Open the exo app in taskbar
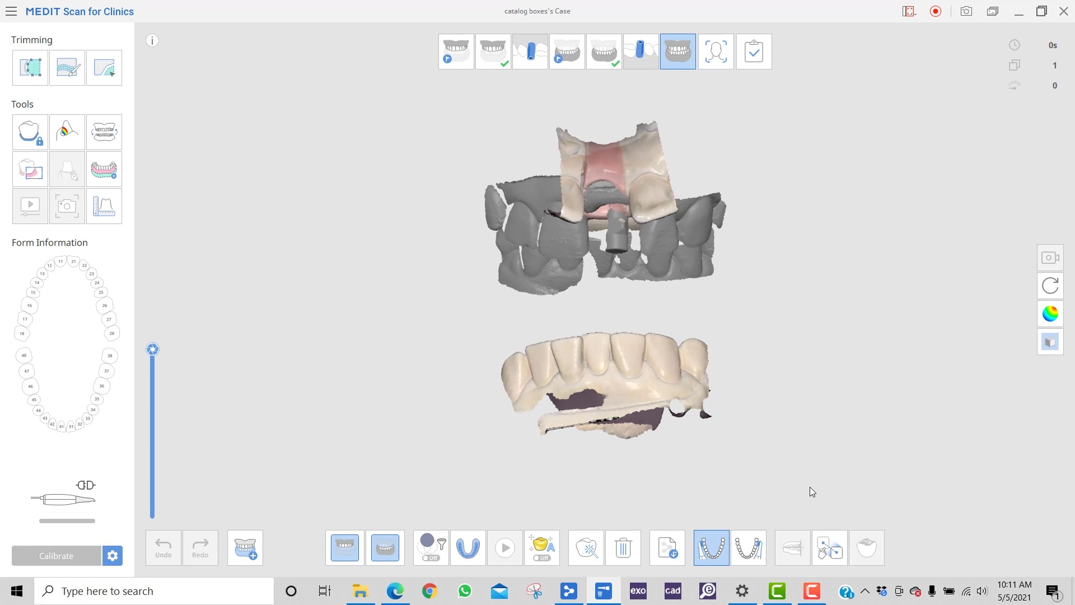 point(638,591)
